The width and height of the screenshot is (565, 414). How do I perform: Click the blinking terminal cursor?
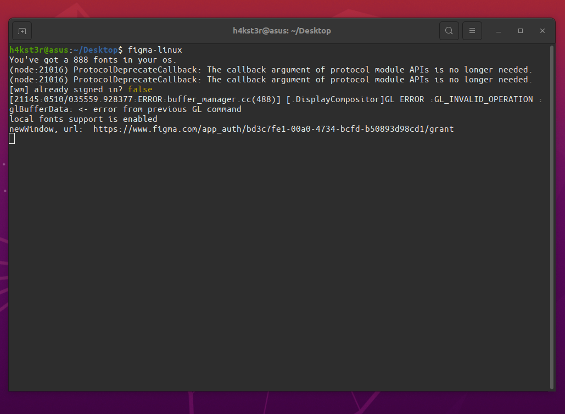(12, 139)
